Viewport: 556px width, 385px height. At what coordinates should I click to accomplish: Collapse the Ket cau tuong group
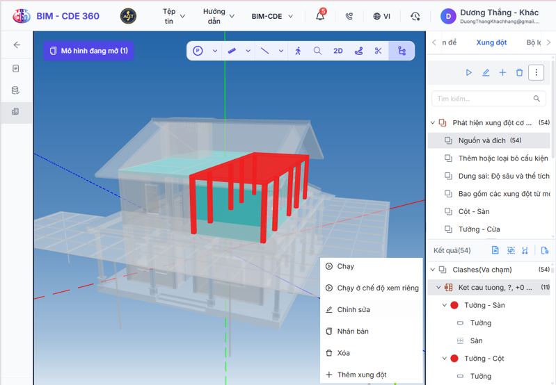[438, 287]
